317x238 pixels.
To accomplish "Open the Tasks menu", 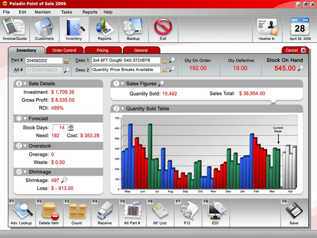I will [67, 12].
